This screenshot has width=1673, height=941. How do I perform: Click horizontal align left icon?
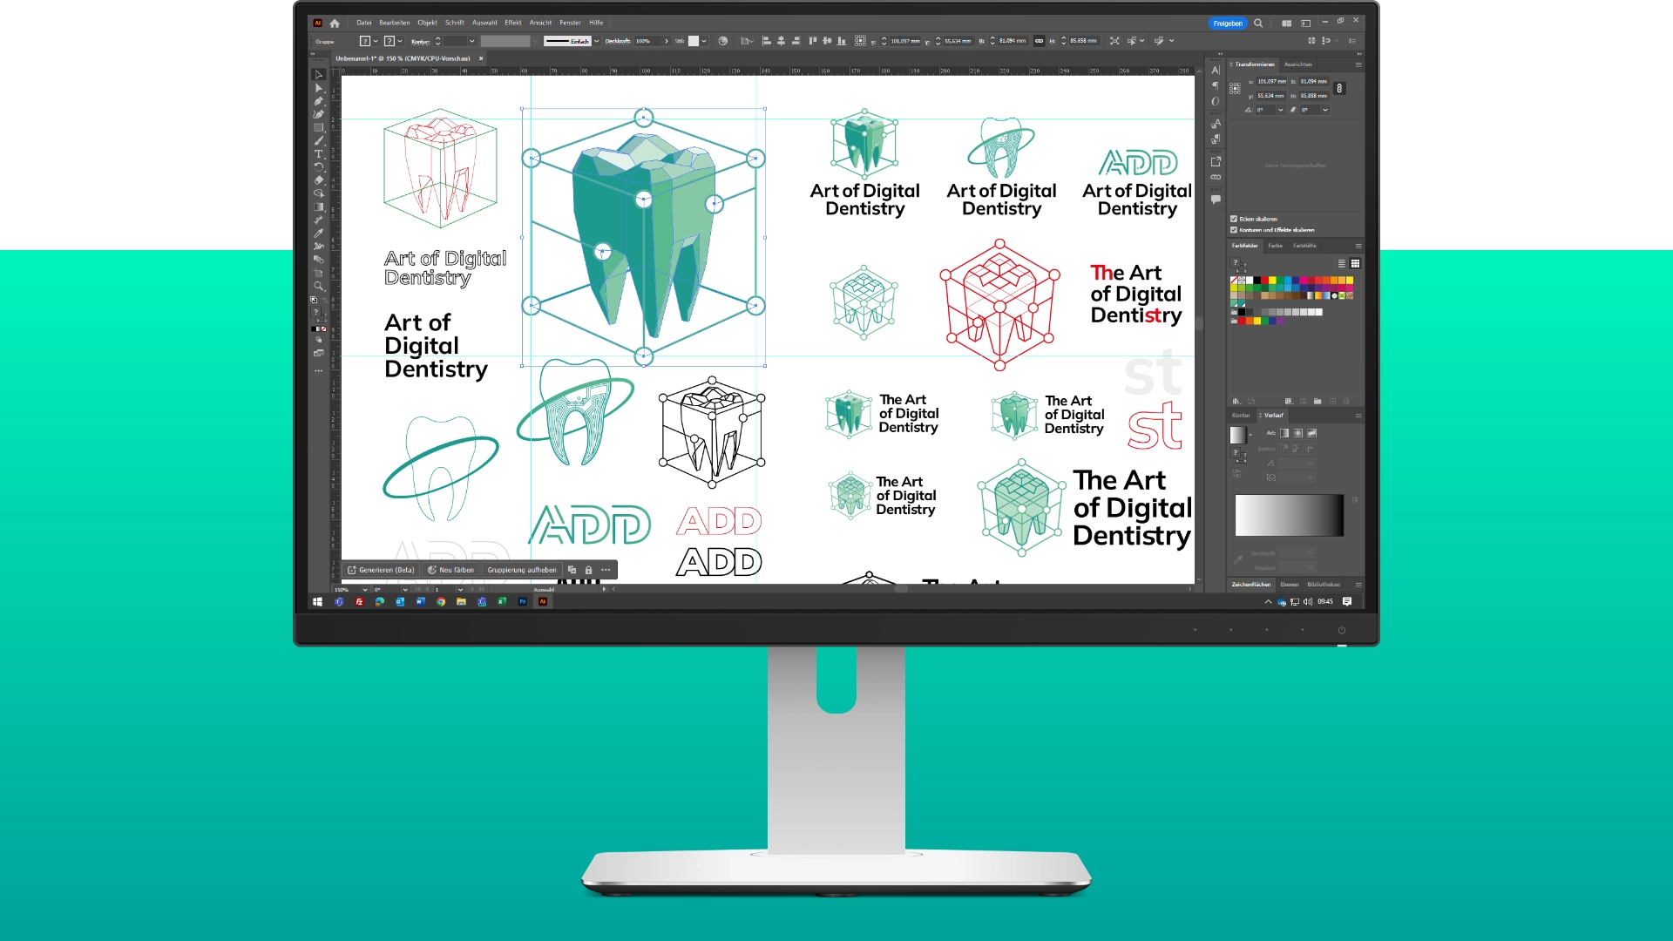point(767,41)
